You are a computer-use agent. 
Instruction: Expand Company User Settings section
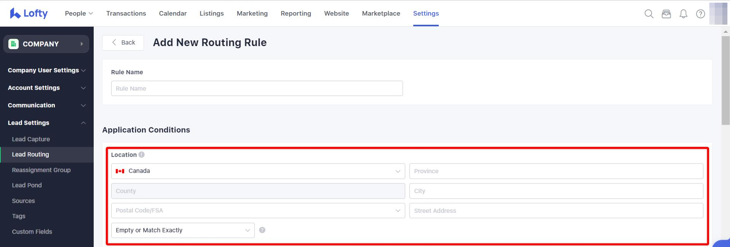point(46,70)
